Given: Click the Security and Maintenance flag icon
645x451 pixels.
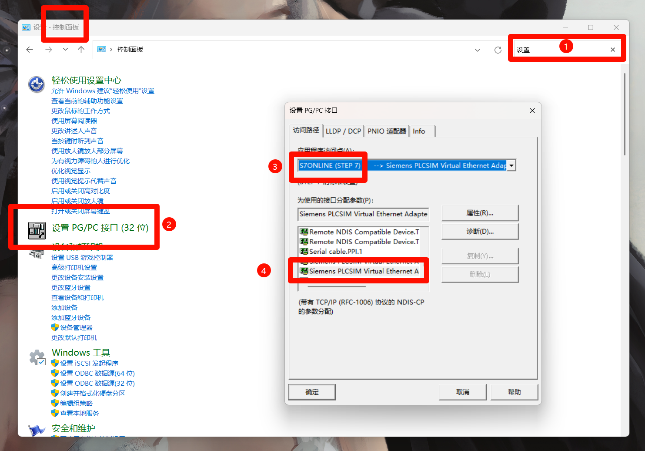Looking at the screenshot, I should click(x=37, y=430).
